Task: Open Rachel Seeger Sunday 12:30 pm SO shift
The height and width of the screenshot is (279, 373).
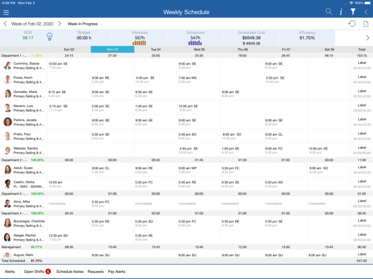Action: pos(69,237)
